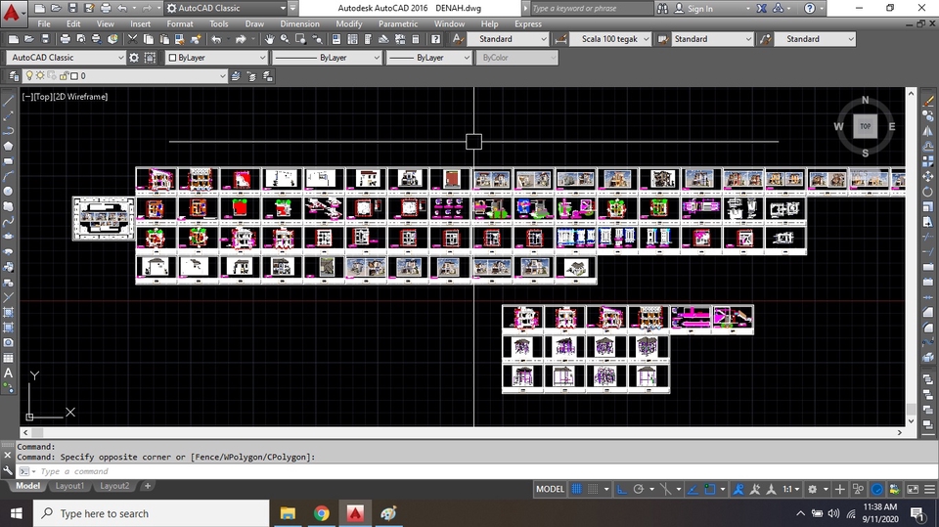Open Chrome from the Windows taskbar
The image size is (939, 527).
[322, 513]
